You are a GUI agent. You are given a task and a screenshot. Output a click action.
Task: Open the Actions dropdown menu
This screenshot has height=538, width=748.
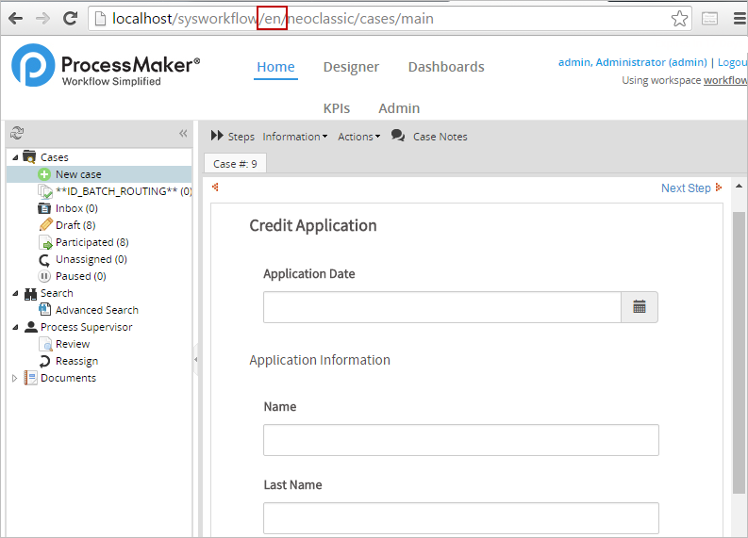[x=358, y=137]
